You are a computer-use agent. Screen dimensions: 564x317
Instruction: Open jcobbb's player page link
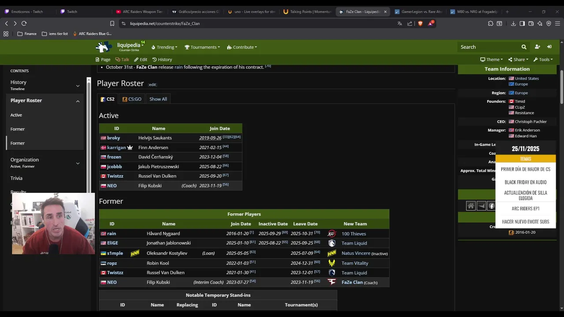115,166
